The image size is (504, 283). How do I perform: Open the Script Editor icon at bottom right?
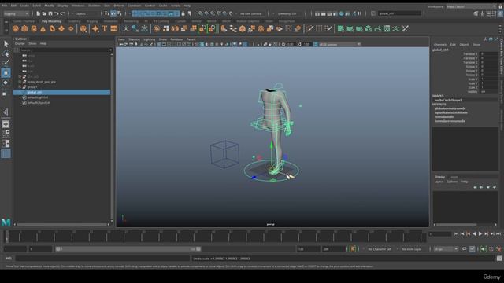point(498,259)
